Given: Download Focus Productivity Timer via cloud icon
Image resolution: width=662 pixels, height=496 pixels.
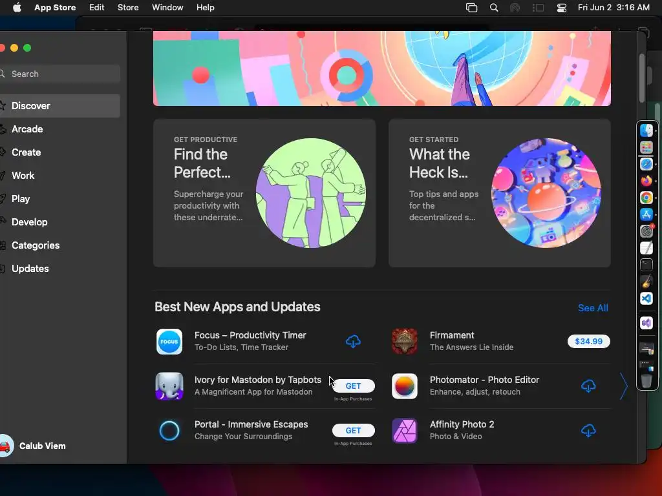Looking at the screenshot, I should pyautogui.click(x=353, y=341).
